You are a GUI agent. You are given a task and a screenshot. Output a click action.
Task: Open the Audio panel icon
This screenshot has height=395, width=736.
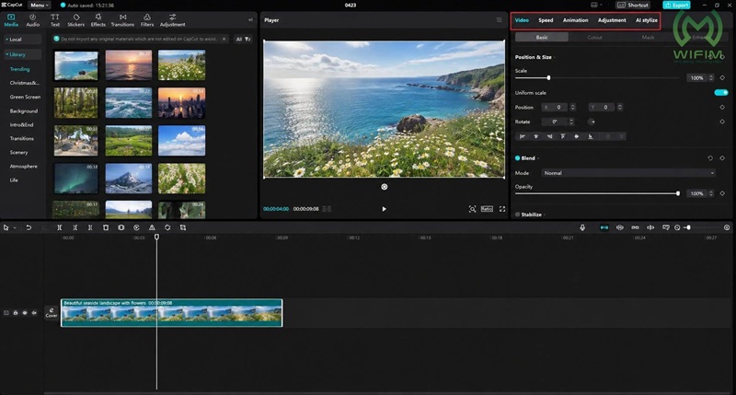click(32, 20)
